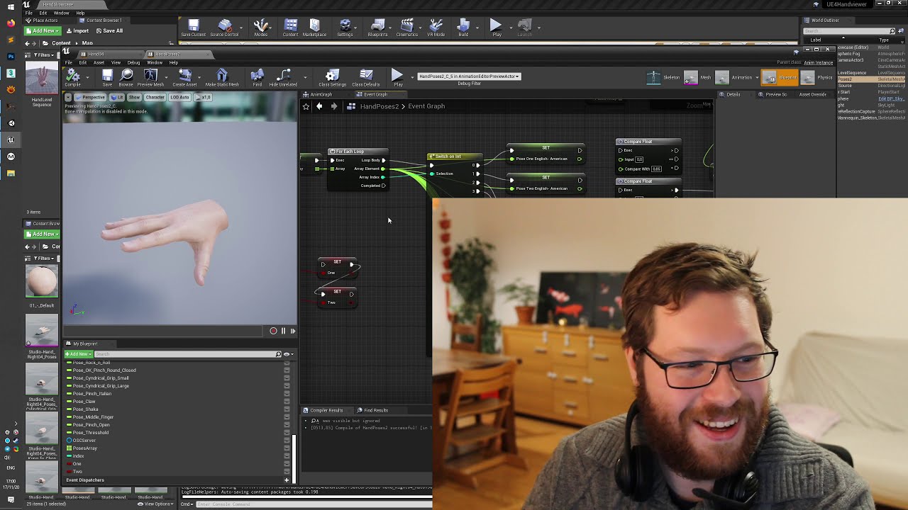Open the Blueprints icon in main toolbar
The image size is (908, 510).
(x=377, y=28)
